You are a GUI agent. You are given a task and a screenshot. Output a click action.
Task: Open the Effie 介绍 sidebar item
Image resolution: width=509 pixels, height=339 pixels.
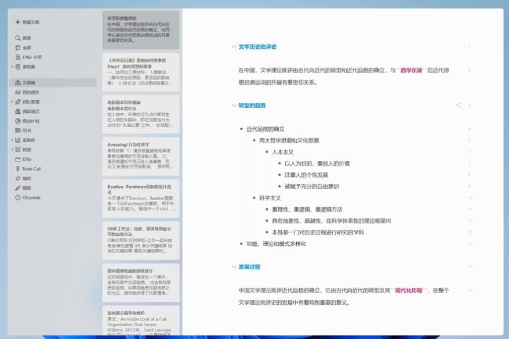28,57
